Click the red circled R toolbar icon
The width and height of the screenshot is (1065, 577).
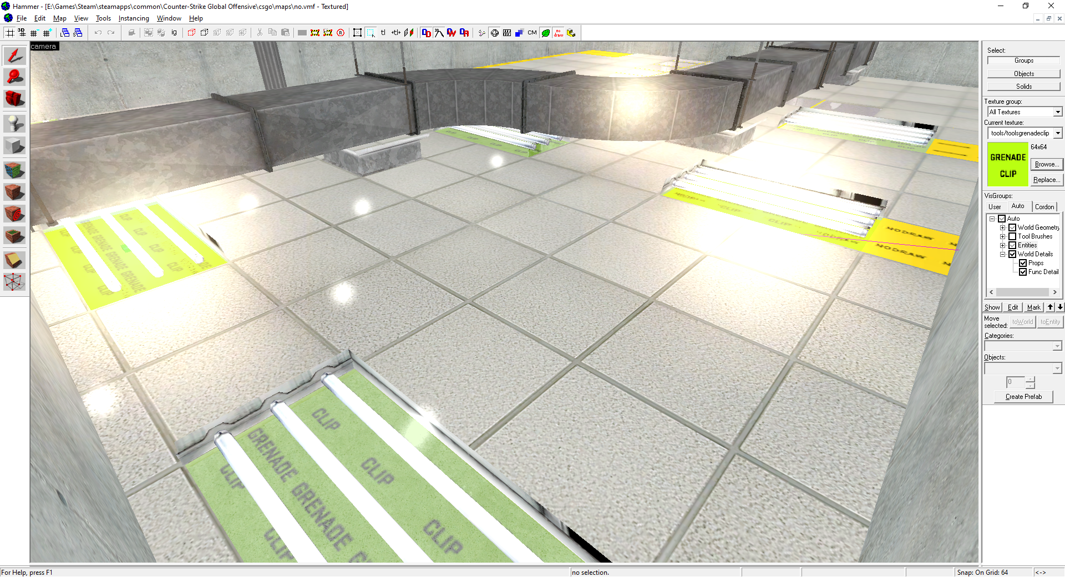pos(341,33)
